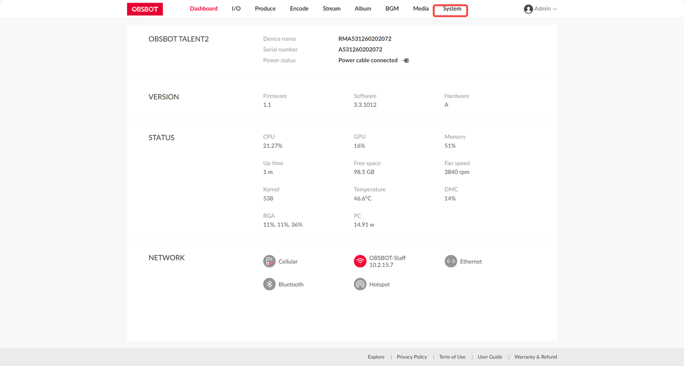Image resolution: width=684 pixels, height=366 pixels.
Task: Click device name RMA531260202072
Action: pos(365,39)
